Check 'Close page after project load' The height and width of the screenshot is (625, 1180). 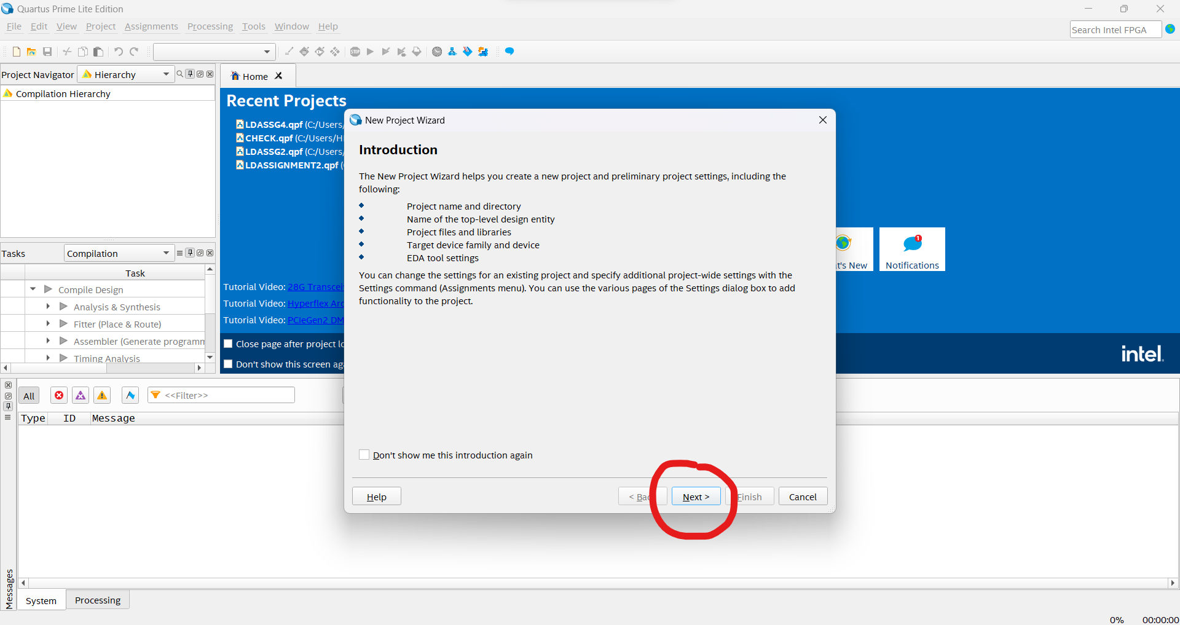tap(228, 344)
